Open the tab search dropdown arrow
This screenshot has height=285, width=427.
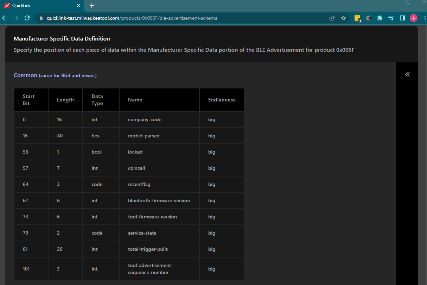[x=376, y=2]
